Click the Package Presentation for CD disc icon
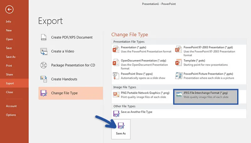The image size is (251, 143). click(x=44, y=65)
